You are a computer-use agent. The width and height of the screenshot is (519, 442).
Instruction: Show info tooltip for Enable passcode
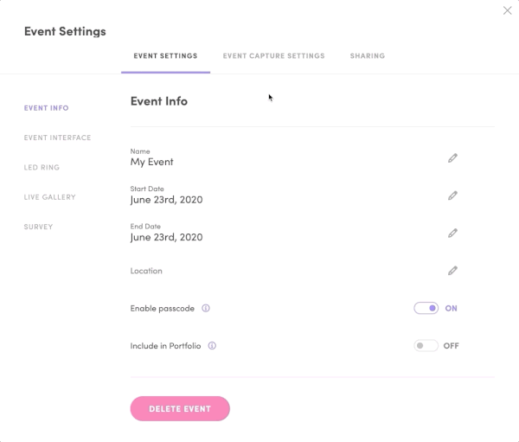[206, 308]
